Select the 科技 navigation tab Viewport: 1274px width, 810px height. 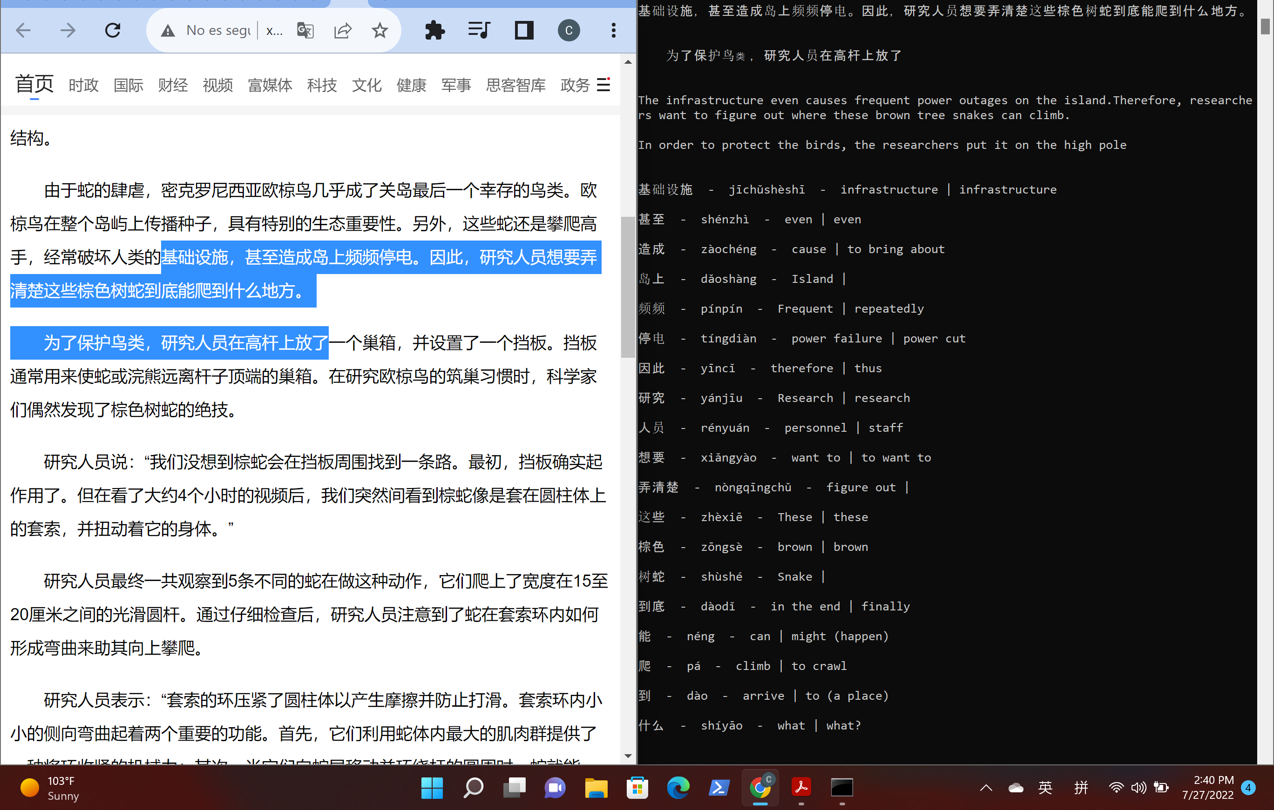tap(322, 85)
